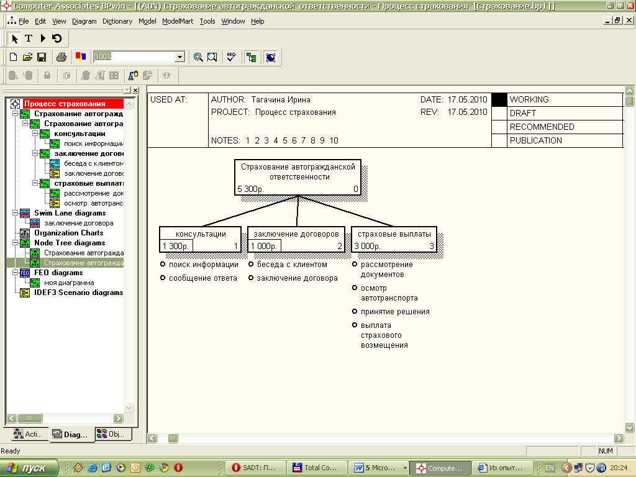Collapse the Swim Lane diagrams node
This screenshot has height=477, width=636.
[x=16, y=213]
